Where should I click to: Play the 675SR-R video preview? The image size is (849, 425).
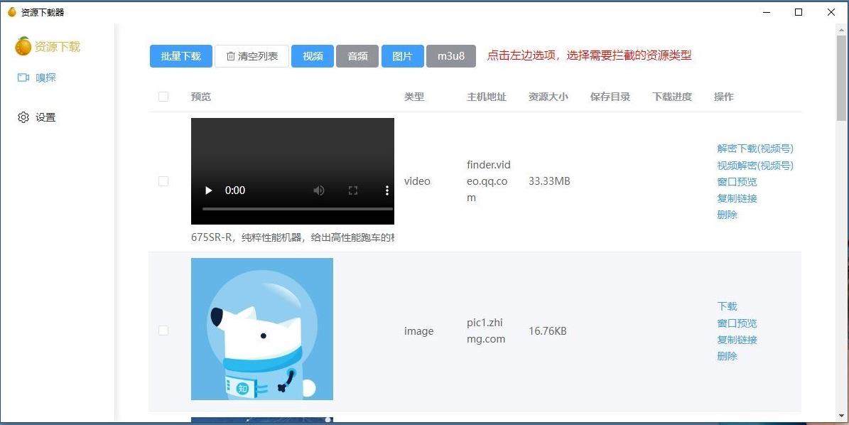pyautogui.click(x=208, y=190)
